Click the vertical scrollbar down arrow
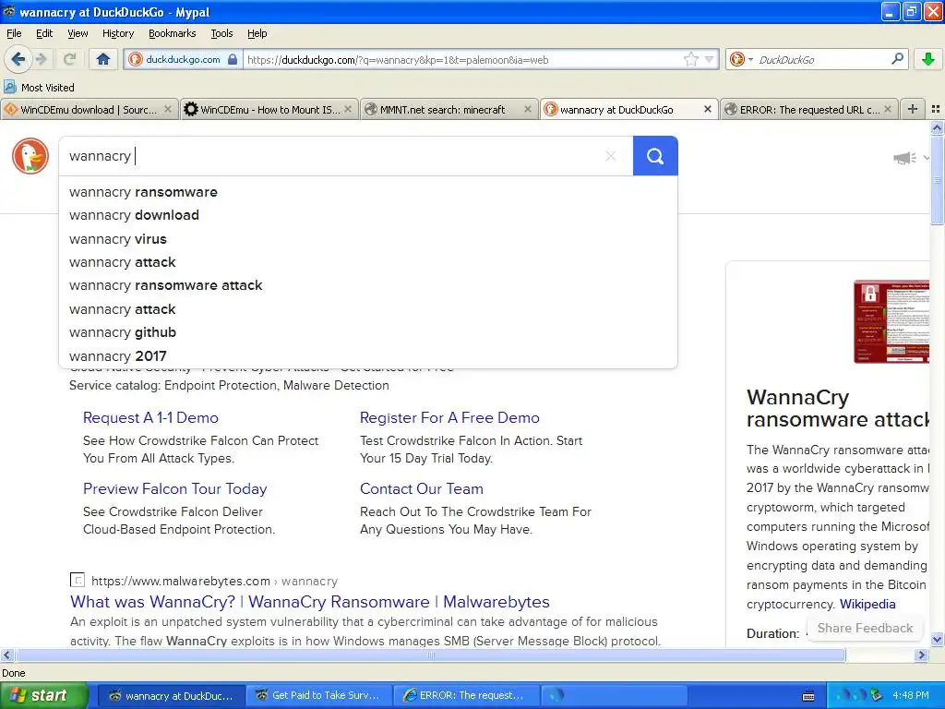 937,640
